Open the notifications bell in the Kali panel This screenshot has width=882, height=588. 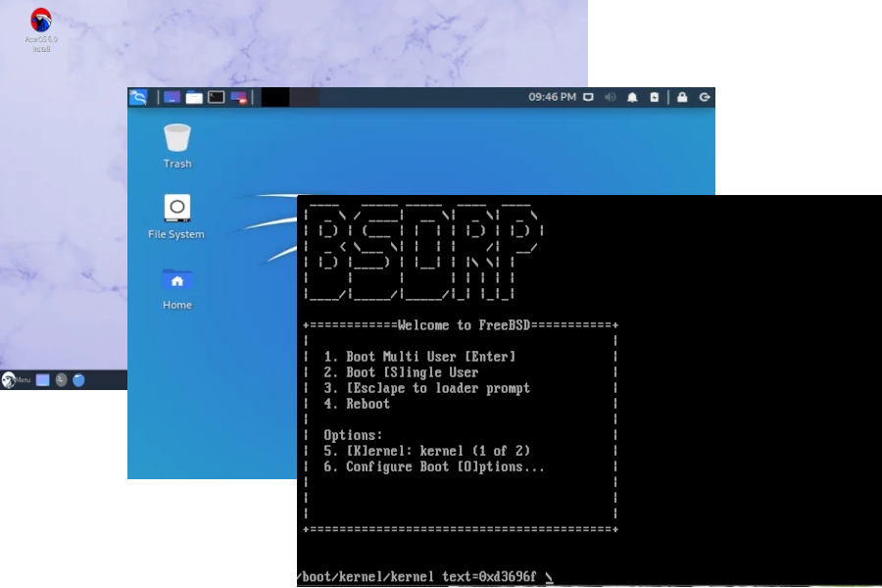pyautogui.click(x=632, y=97)
